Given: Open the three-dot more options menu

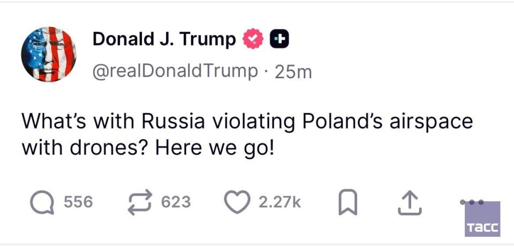Looking at the screenshot, I should click(472, 203).
